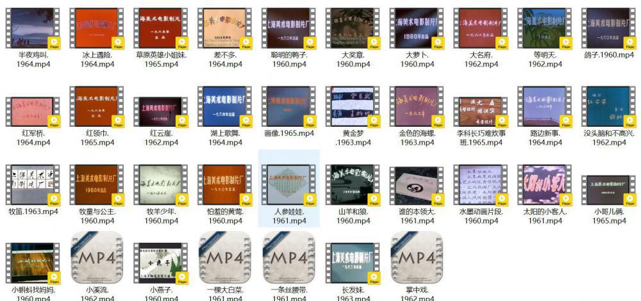Select the 画像.1965.mp4 video thumbnail
The image size is (641, 301).
click(289, 106)
